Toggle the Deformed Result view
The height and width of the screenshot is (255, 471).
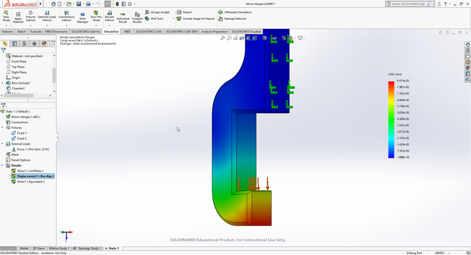(x=123, y=18)
